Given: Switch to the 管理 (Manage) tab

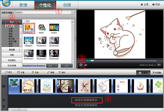Looking at the screenshot, I should (23, 5).
